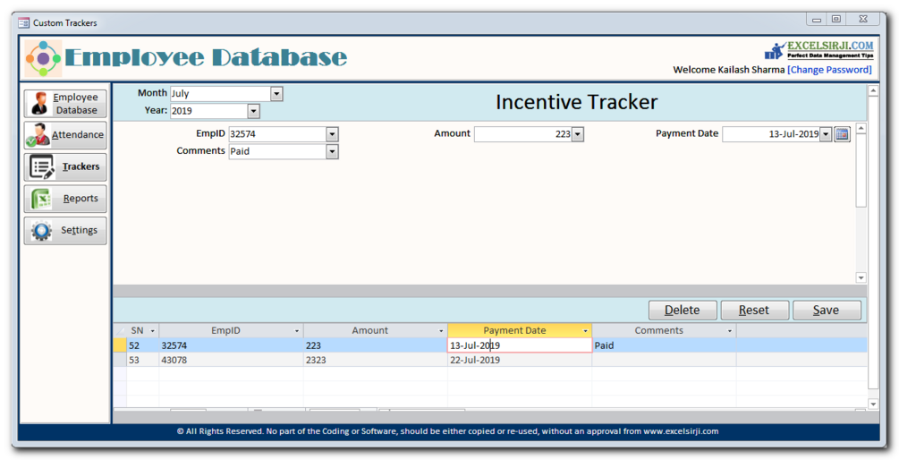This screenshot has height=460, width=899.
Task: Select row selector for record 53
Action: coord(119,360)
